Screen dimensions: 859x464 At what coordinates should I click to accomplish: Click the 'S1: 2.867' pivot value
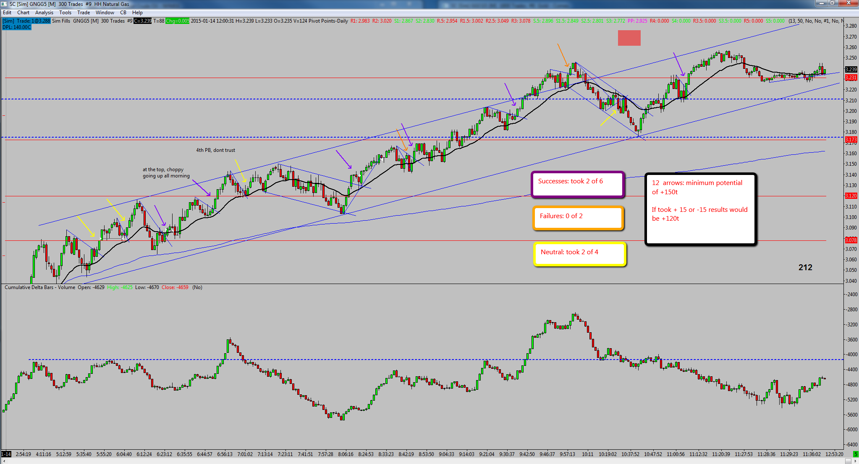pos(404,21)
